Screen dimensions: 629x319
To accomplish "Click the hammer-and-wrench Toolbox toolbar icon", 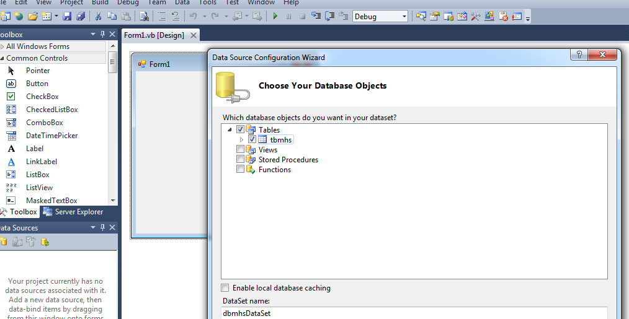I will pos(475,17).
